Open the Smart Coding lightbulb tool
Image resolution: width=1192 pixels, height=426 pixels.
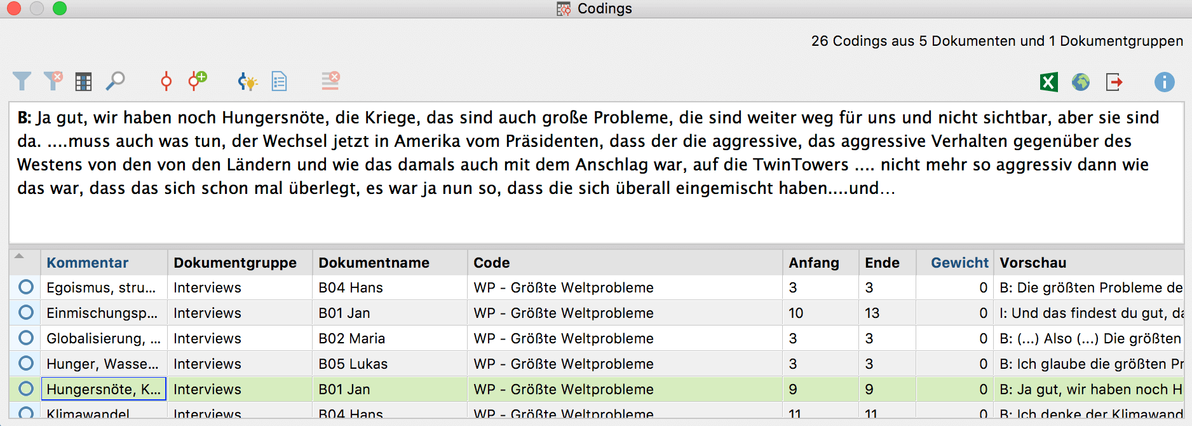tap(247, 81)
